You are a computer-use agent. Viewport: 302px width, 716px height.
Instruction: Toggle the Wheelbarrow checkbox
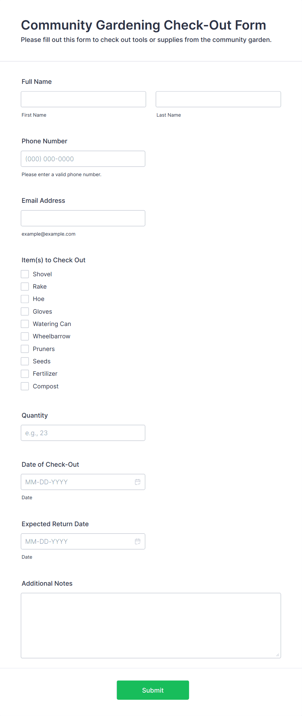25,336
